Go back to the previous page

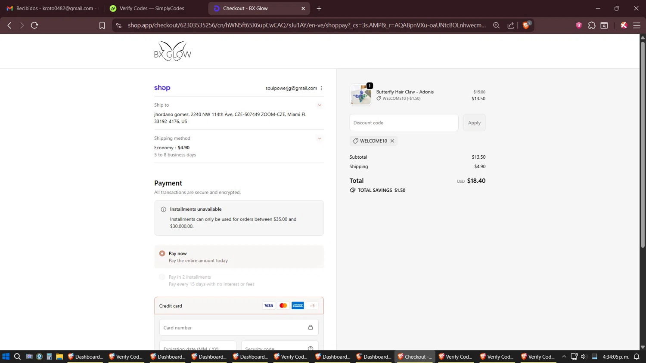pyautogui.click(x=9, y=25)
